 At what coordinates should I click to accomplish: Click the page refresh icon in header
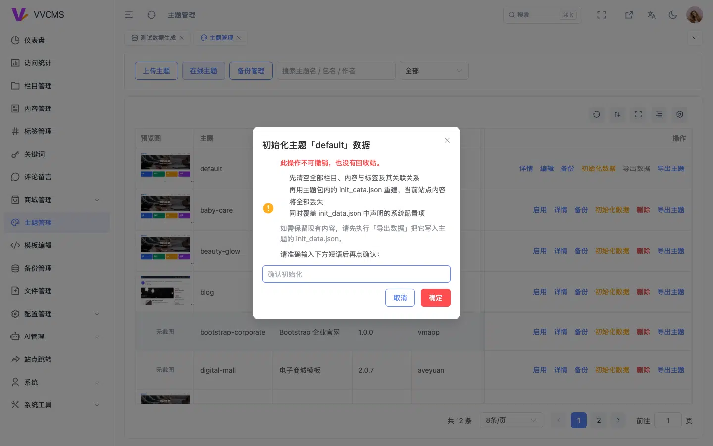click(152, 15)
